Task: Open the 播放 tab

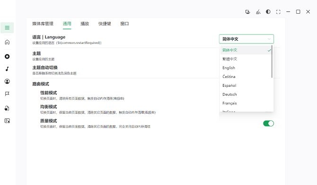Action: [85, 24]
